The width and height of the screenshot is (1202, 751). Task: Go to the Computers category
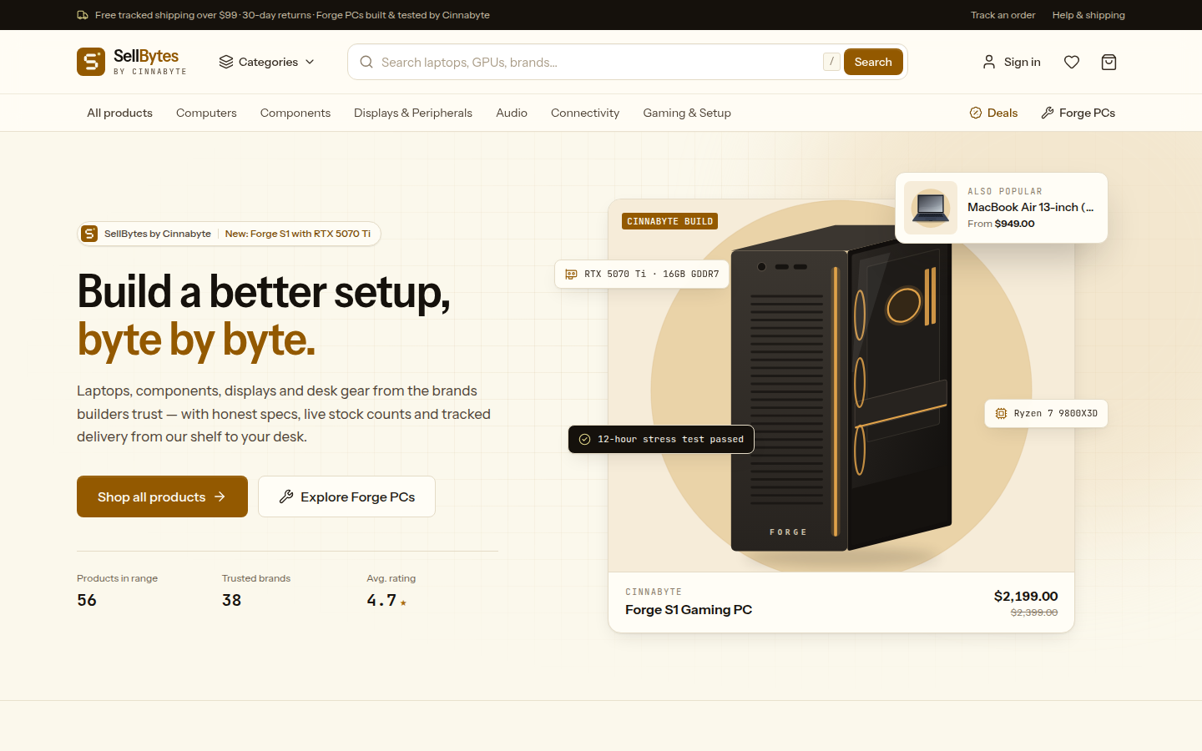click(206, 113)
